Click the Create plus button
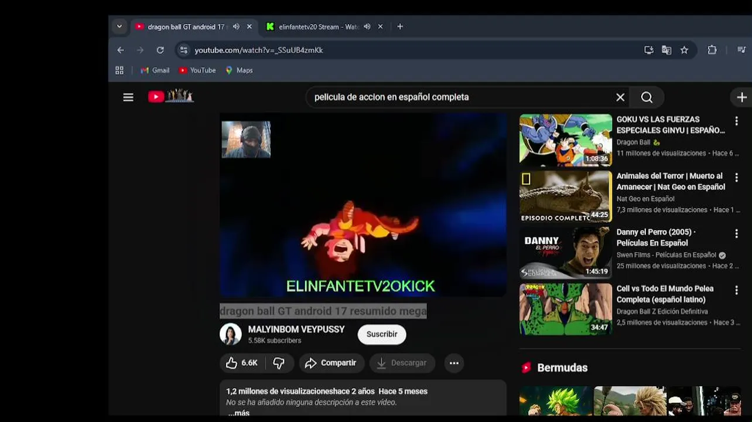The width and height of the screenshot is (752, 422). point(742,97)
